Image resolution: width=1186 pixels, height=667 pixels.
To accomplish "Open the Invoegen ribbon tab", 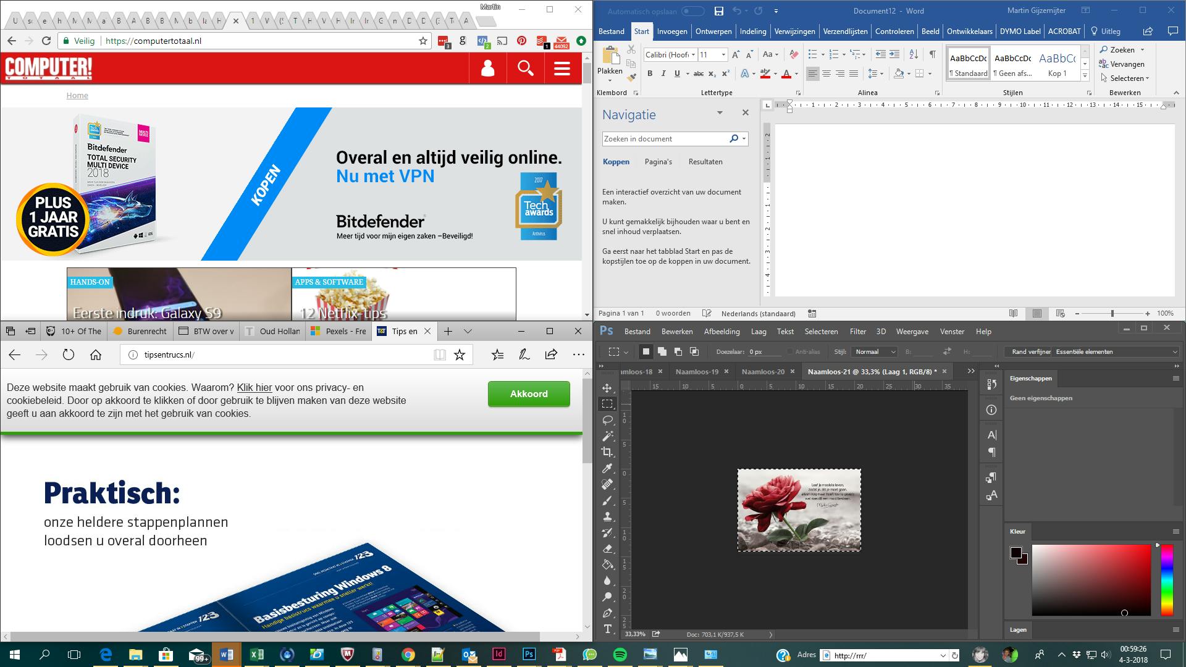I will point(672,31).
